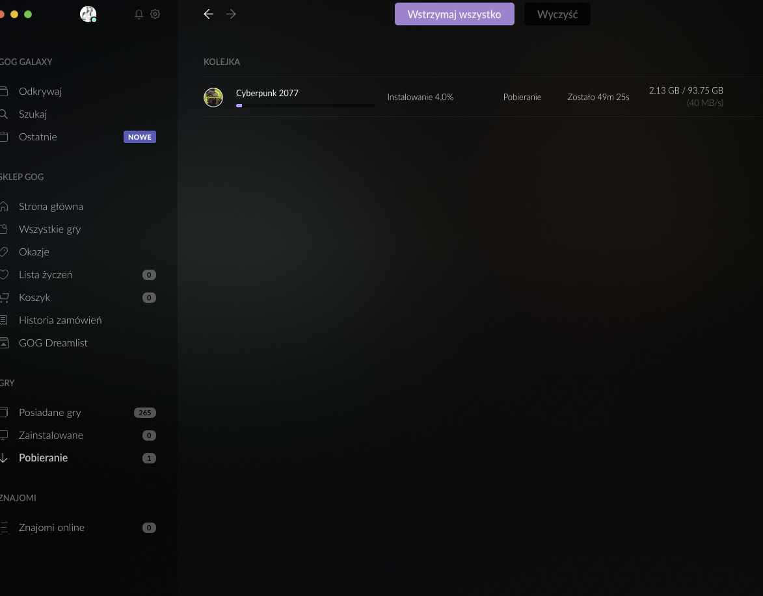Click the Lista życzeń heart icon

coord(3,275)
